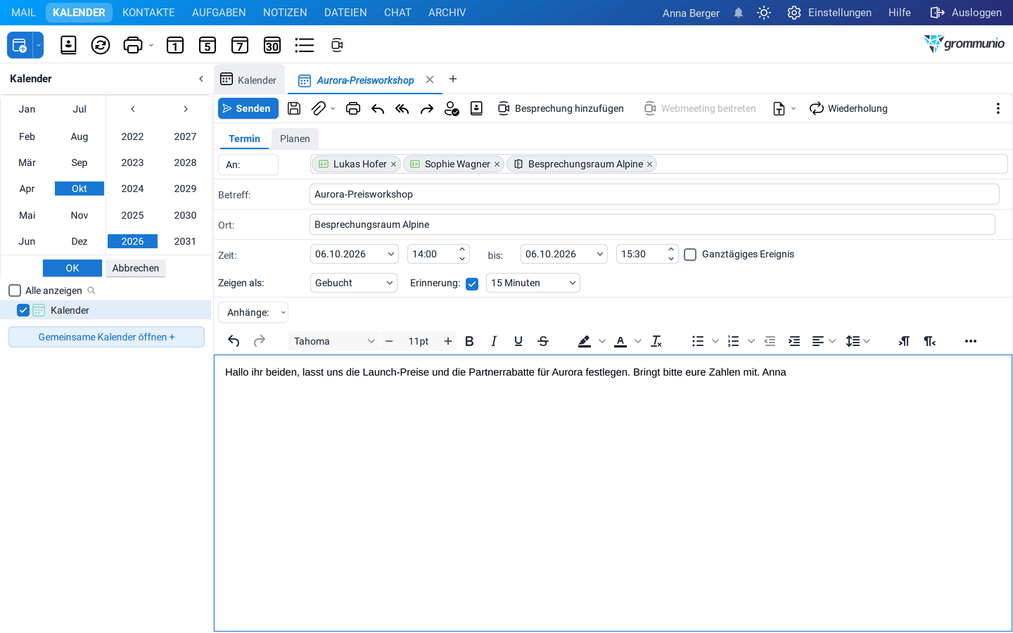Toggle italic text formatting
1013x633 pixels.
pyautogui.click(x=494, y=341)
